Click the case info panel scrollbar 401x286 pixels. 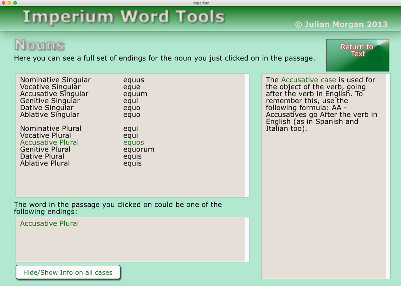point(388,176)
